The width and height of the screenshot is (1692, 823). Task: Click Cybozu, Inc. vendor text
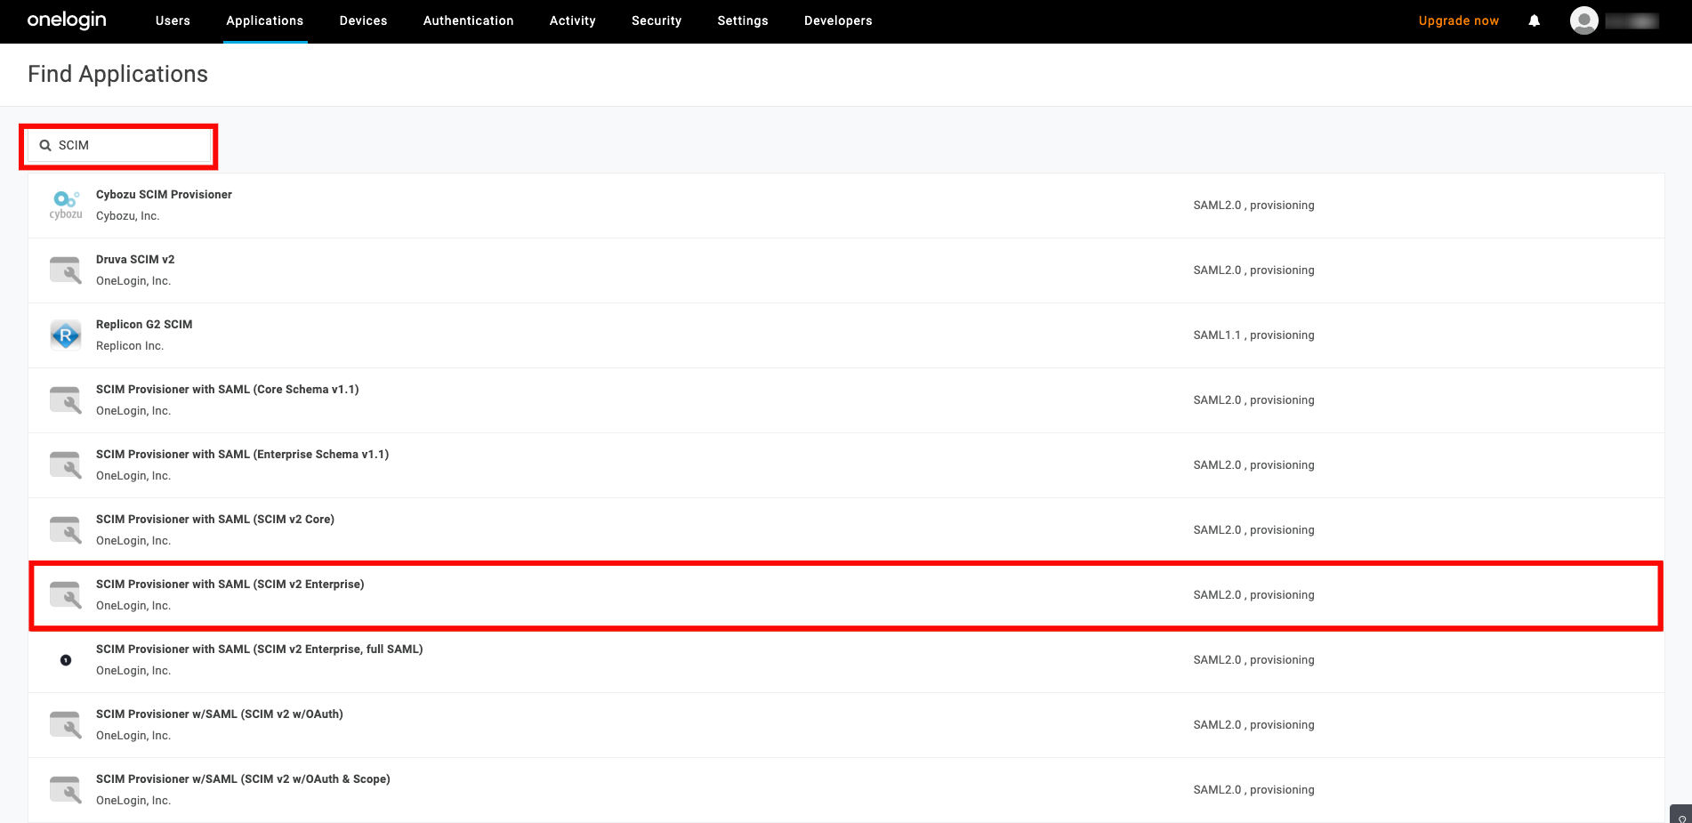[x=127, y=215]
